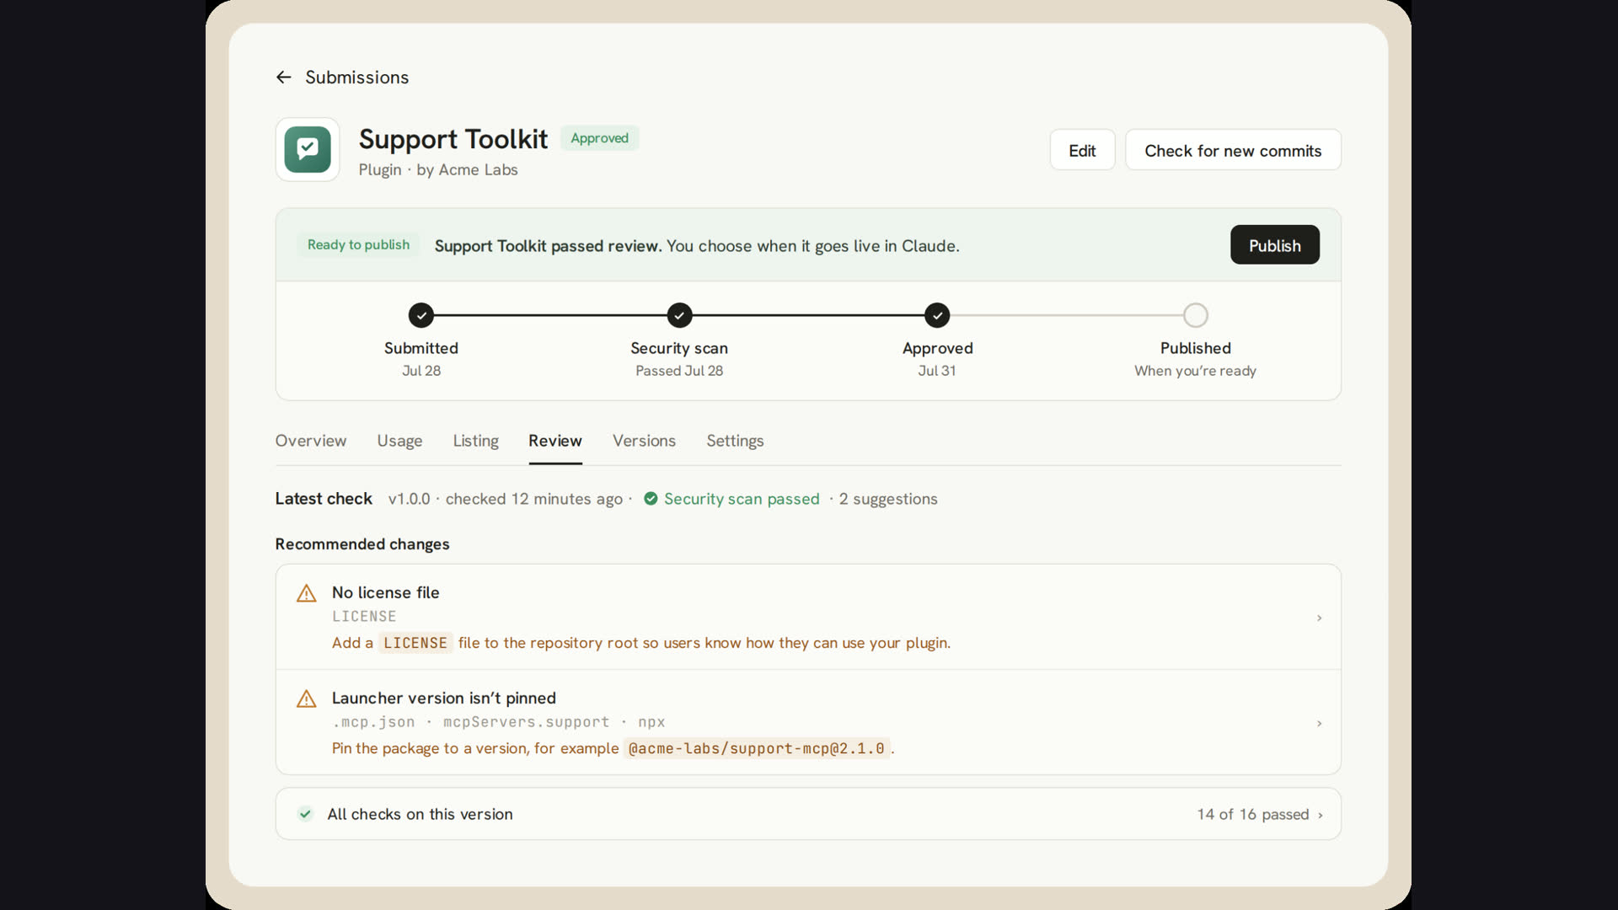This screenshot has width=1618, height=910.
Task: Click the Edit button
Action: pos(1082,150)
